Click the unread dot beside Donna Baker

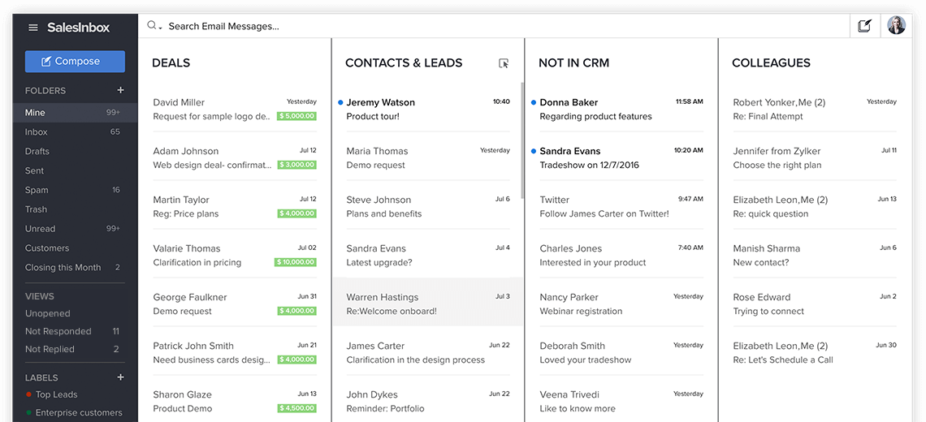pyautogui.click(x=533, y=102)
